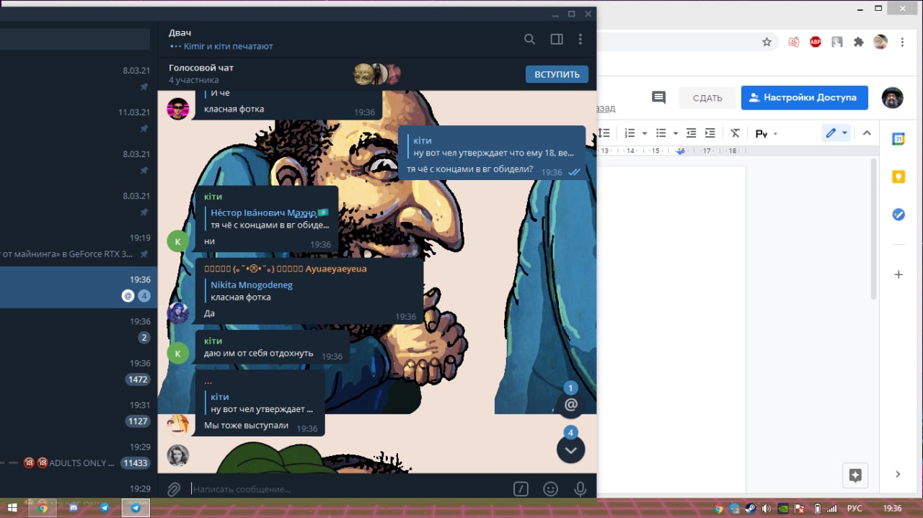Toggle numbered list in Docs toolbar
The width and height of the screenshot is (923, 518).
coord(630,133)
